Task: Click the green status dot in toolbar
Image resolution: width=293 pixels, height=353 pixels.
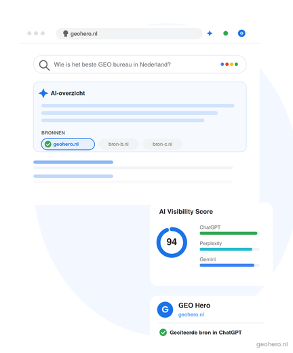Action: click(225, 33)
